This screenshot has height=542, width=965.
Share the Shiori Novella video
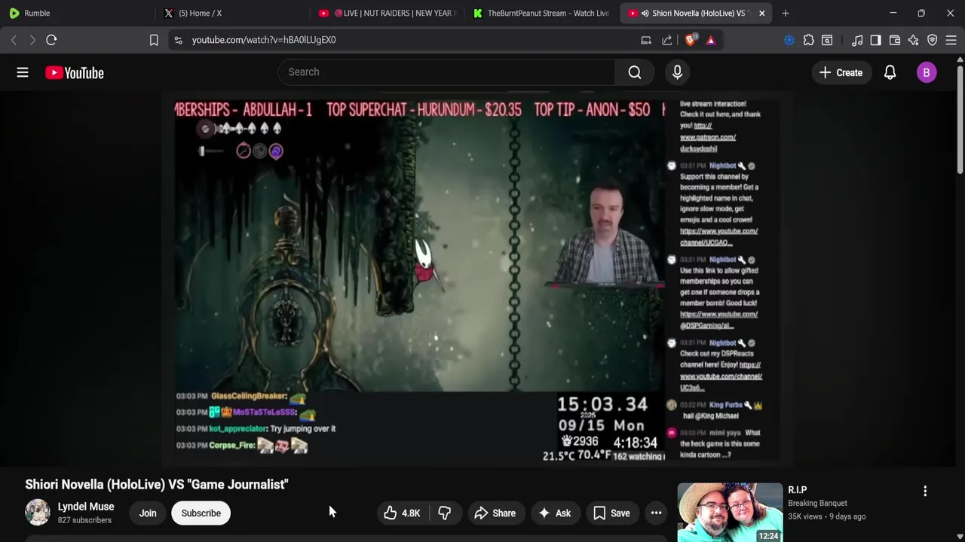(x=495, y=513)
